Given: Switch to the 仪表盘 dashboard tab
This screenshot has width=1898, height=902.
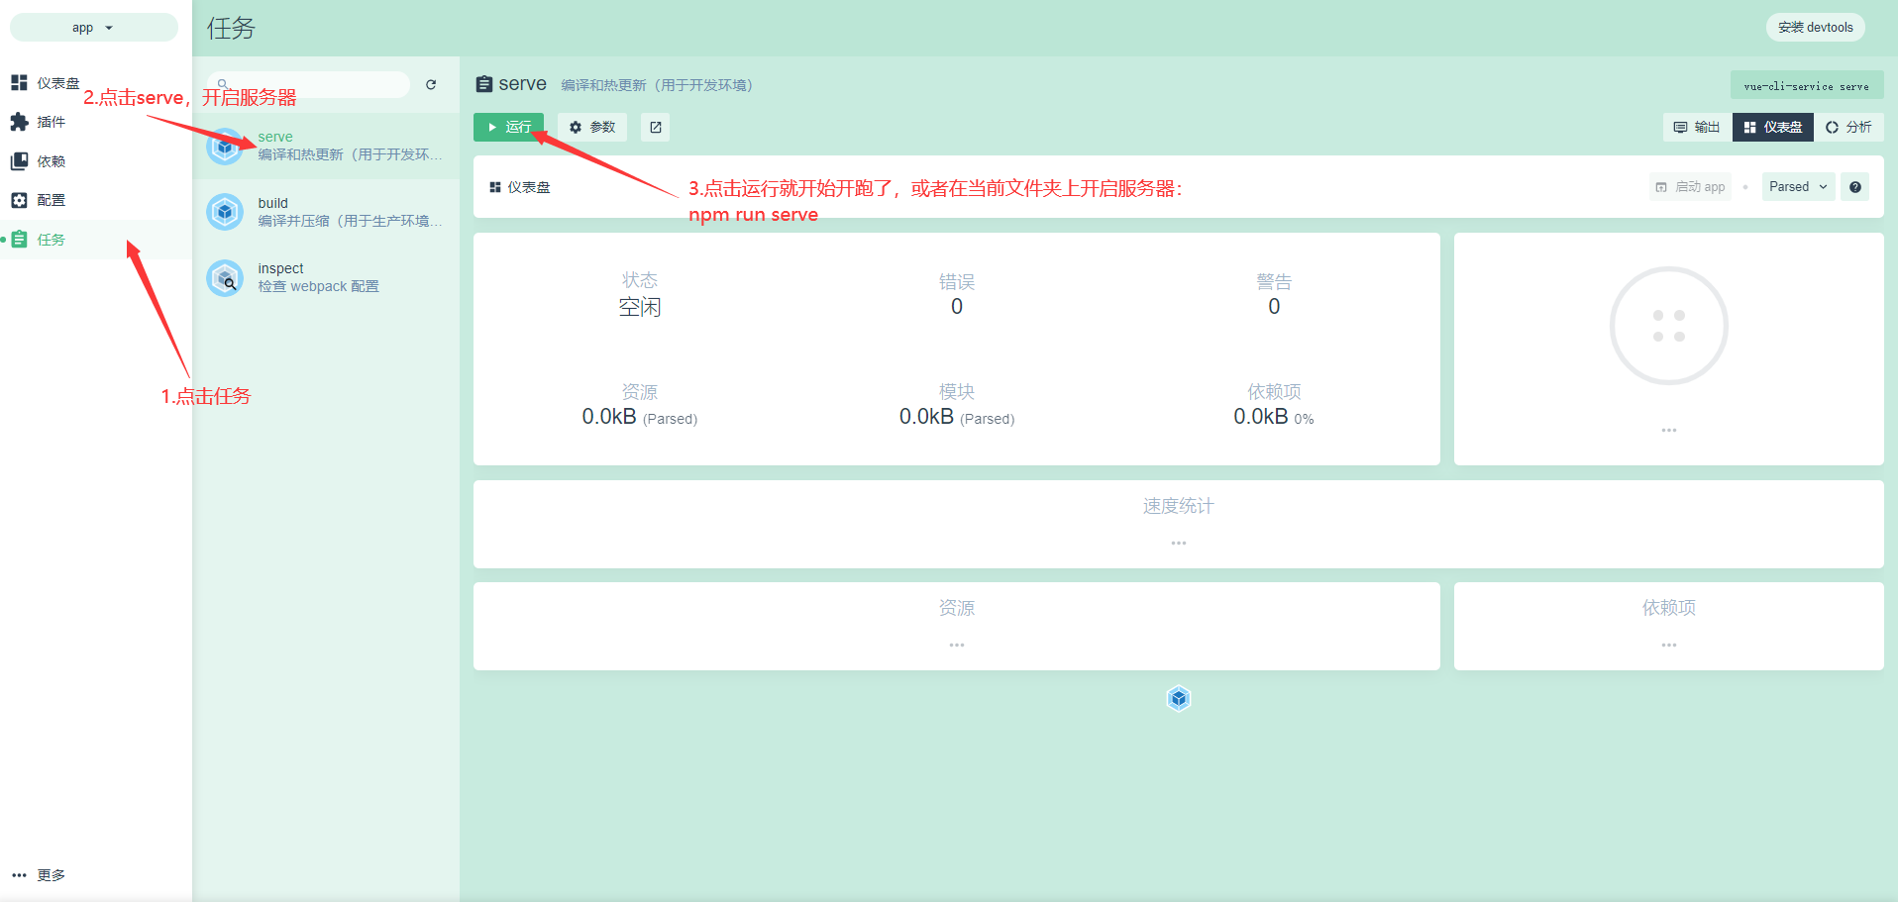Looking at the screenshot, I should coord(1773,127).
